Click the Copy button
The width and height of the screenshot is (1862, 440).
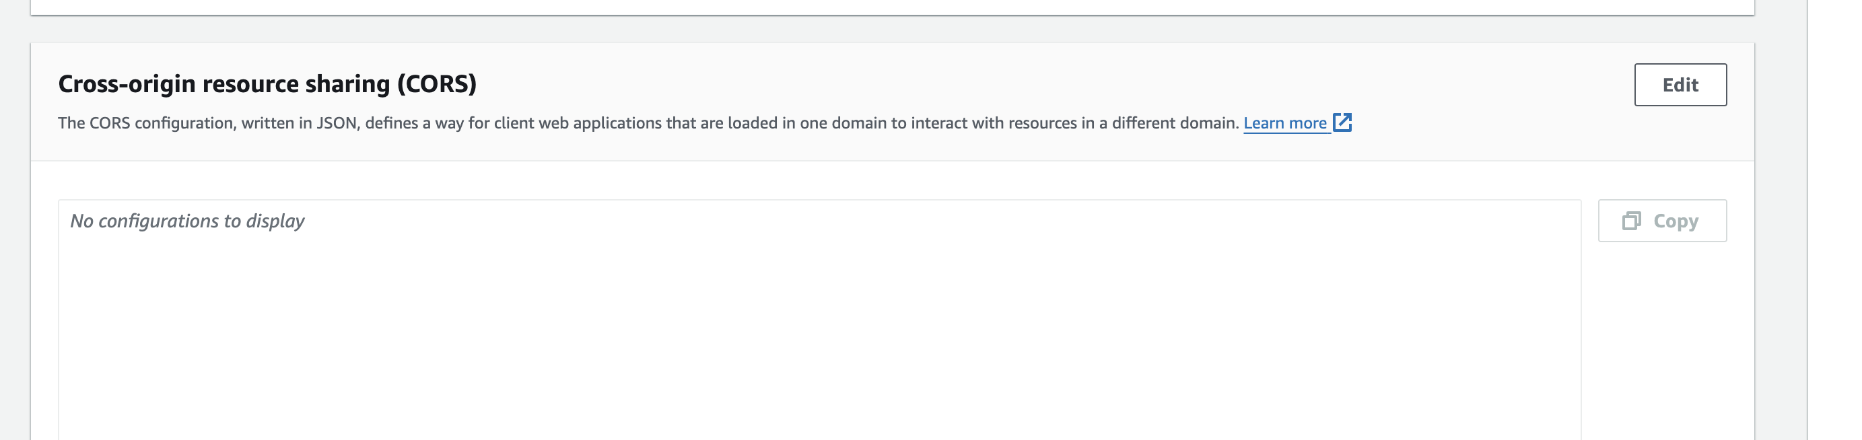coord(1662,221)
